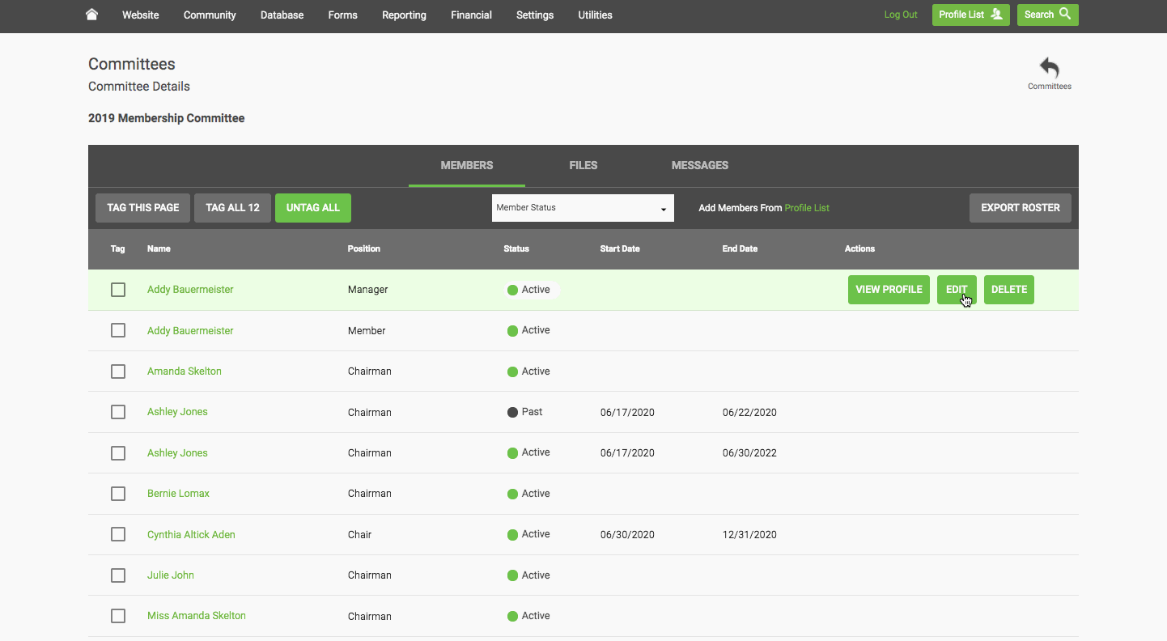The width and height of the screenshot is (1167, 641).
Task: Tick the checkbox for Amanda Skelton
Action: [118, 371]
